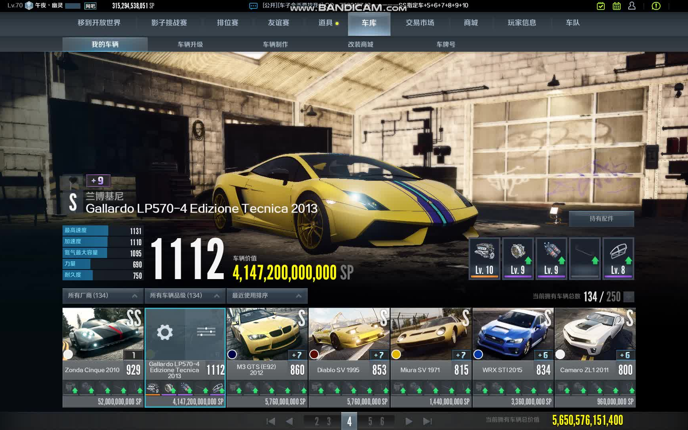Select the Miura SV 1971 car card

point(431,358)
